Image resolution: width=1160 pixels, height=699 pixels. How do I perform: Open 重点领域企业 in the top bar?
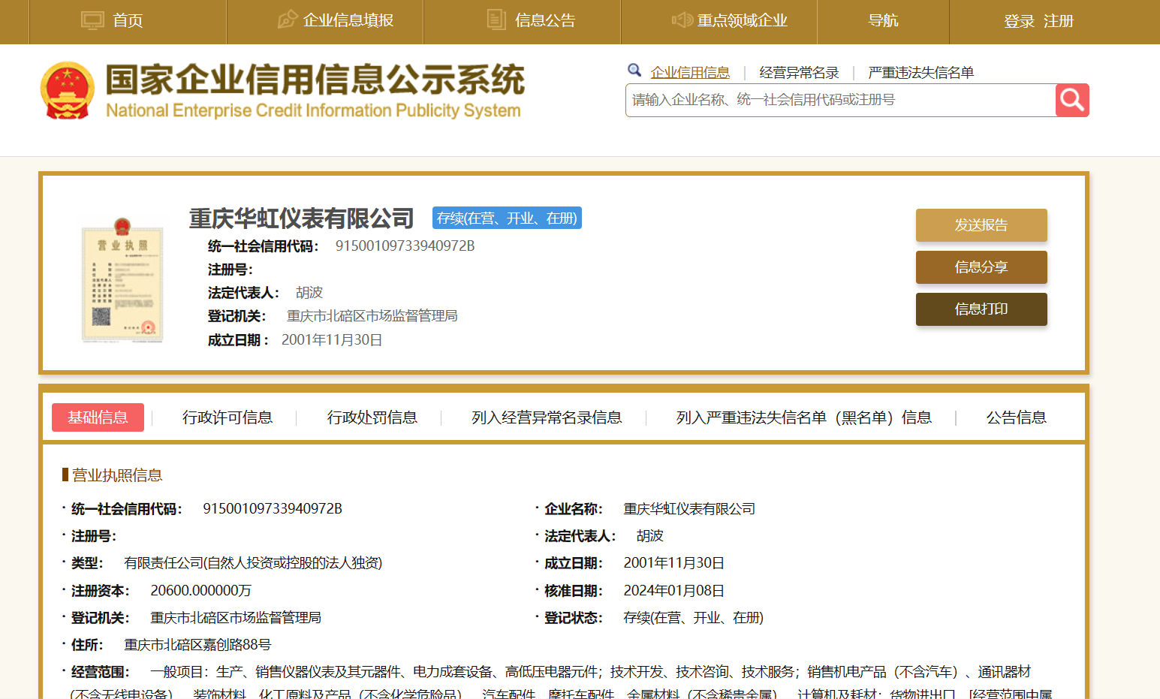pyautogui.click(x=742, y=20)
